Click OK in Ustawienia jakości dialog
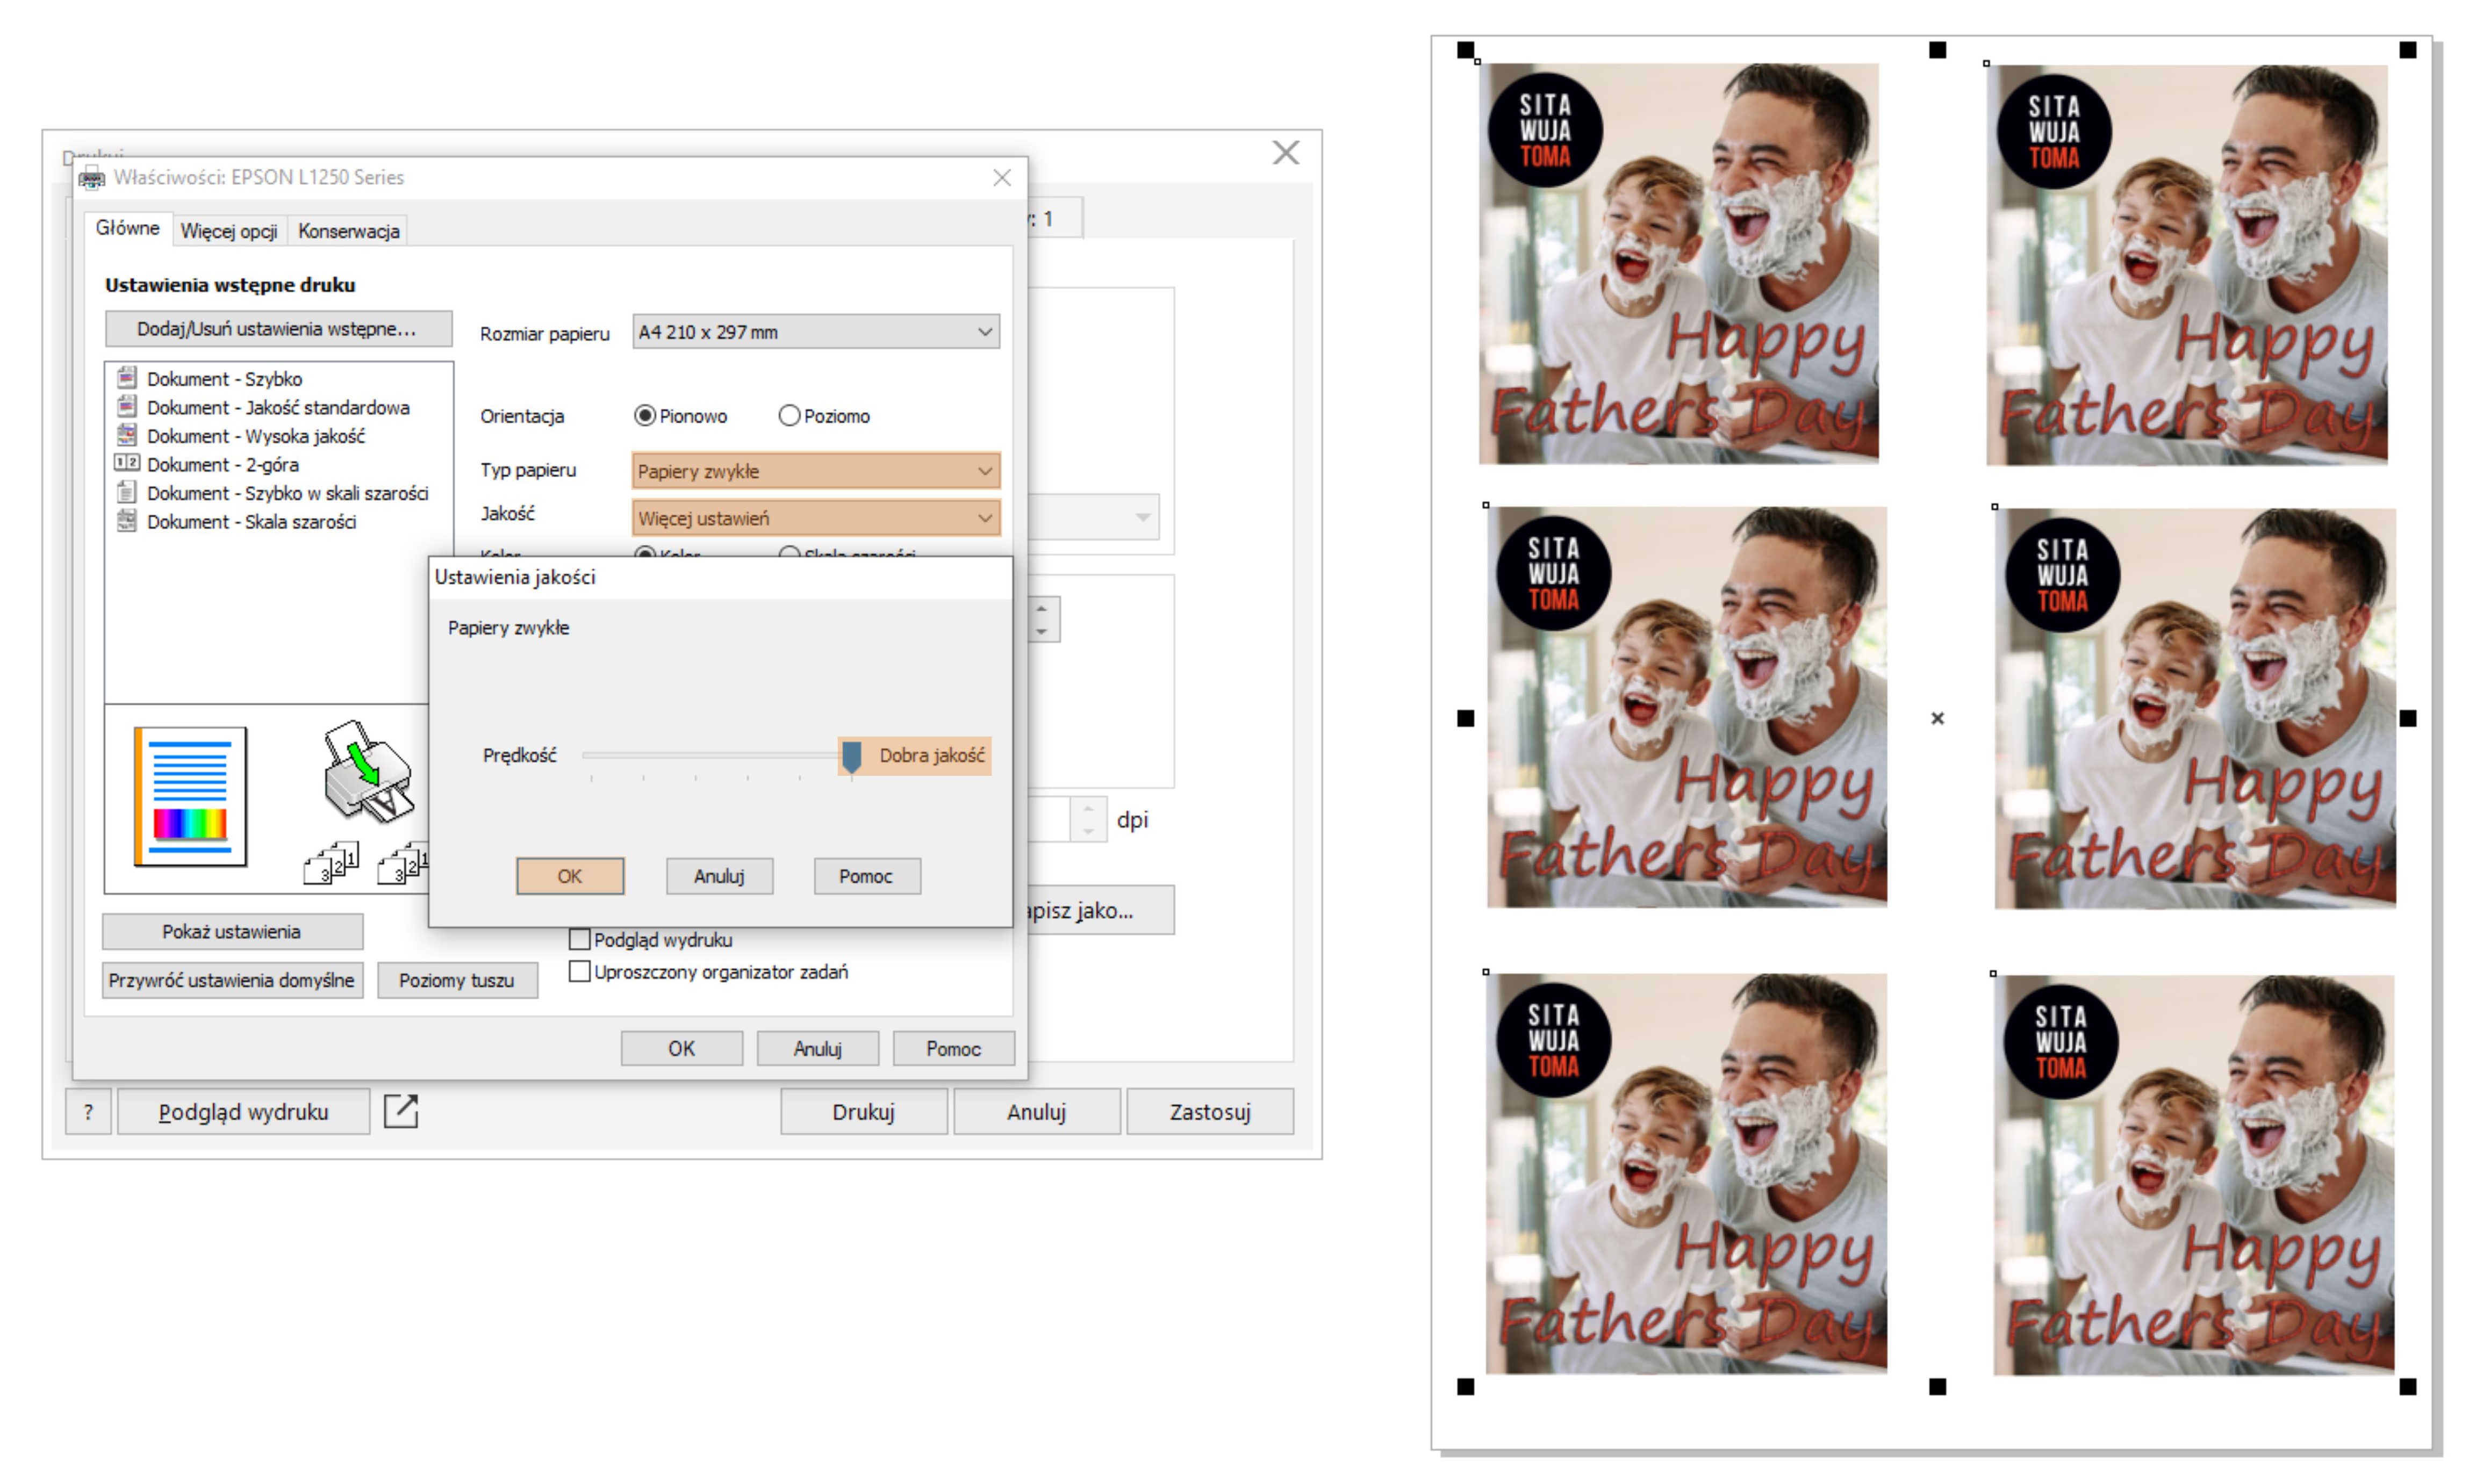 [569, 876]
